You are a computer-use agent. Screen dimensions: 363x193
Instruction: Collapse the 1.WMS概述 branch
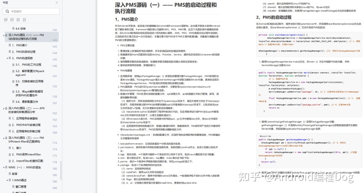coord(7,180)
